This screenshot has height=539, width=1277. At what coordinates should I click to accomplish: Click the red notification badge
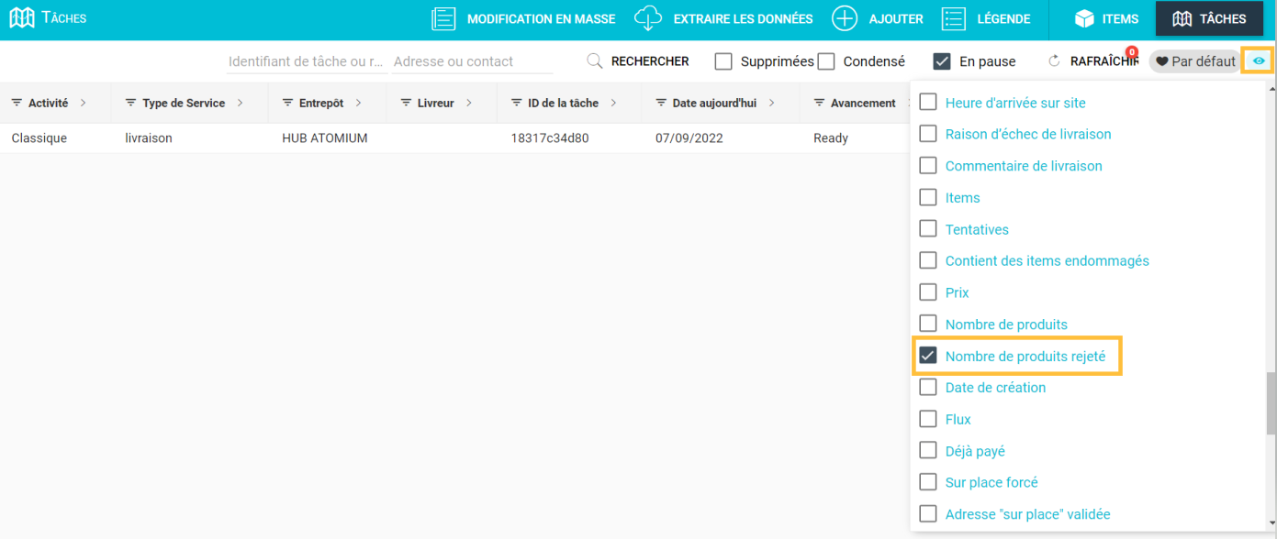click(1132, 52)
